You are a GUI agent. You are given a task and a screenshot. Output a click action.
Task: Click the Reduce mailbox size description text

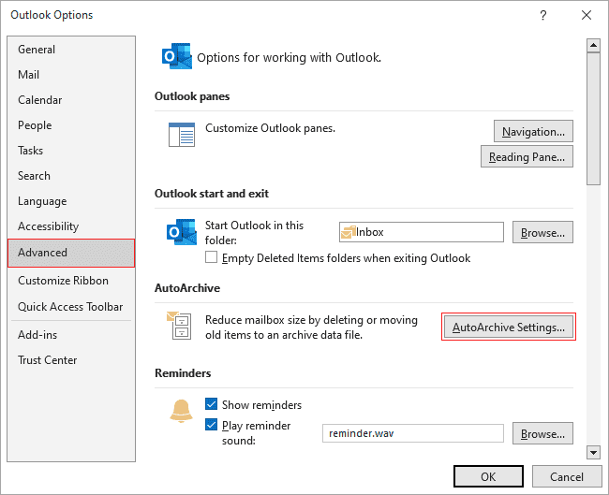(x=311, y=327)
